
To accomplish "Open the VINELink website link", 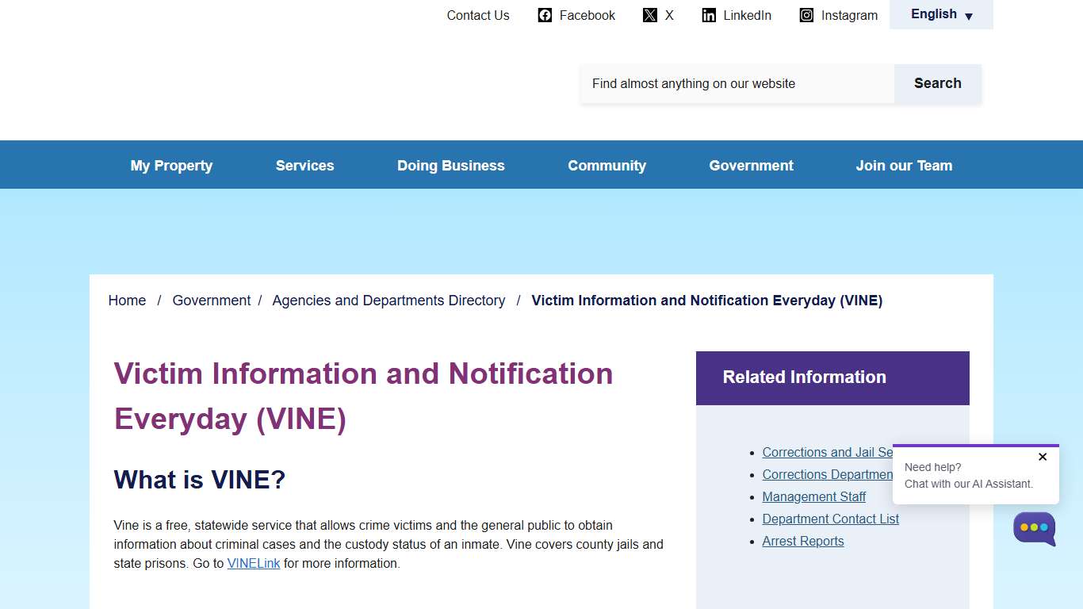I will pyautogui.click(x=254, y=563).
